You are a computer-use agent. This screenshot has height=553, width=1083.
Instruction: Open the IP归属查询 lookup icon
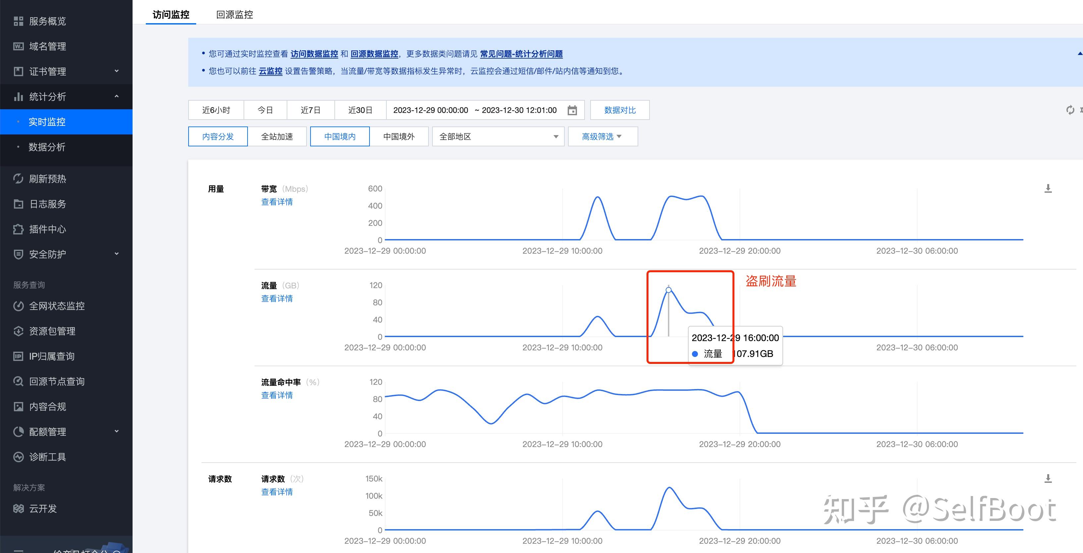point(19,356)
